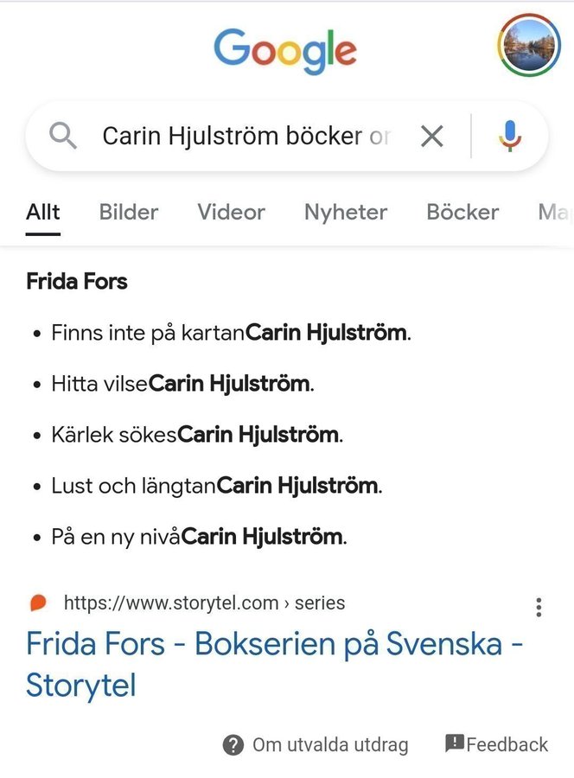The height and width of the screenshot is (778, 574).
Task: Switch to the Bilder tab
Action: [x=129, y=212]
